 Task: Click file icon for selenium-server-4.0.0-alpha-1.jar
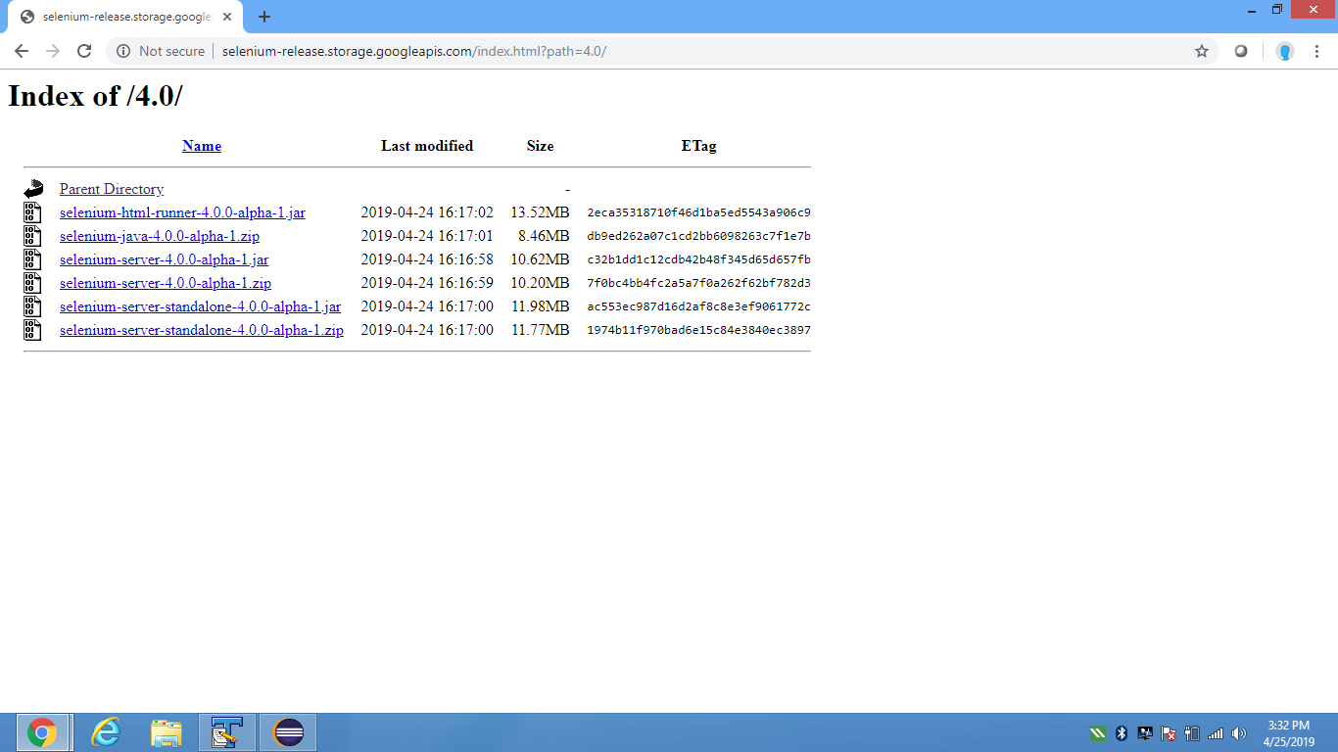point(33,259)
